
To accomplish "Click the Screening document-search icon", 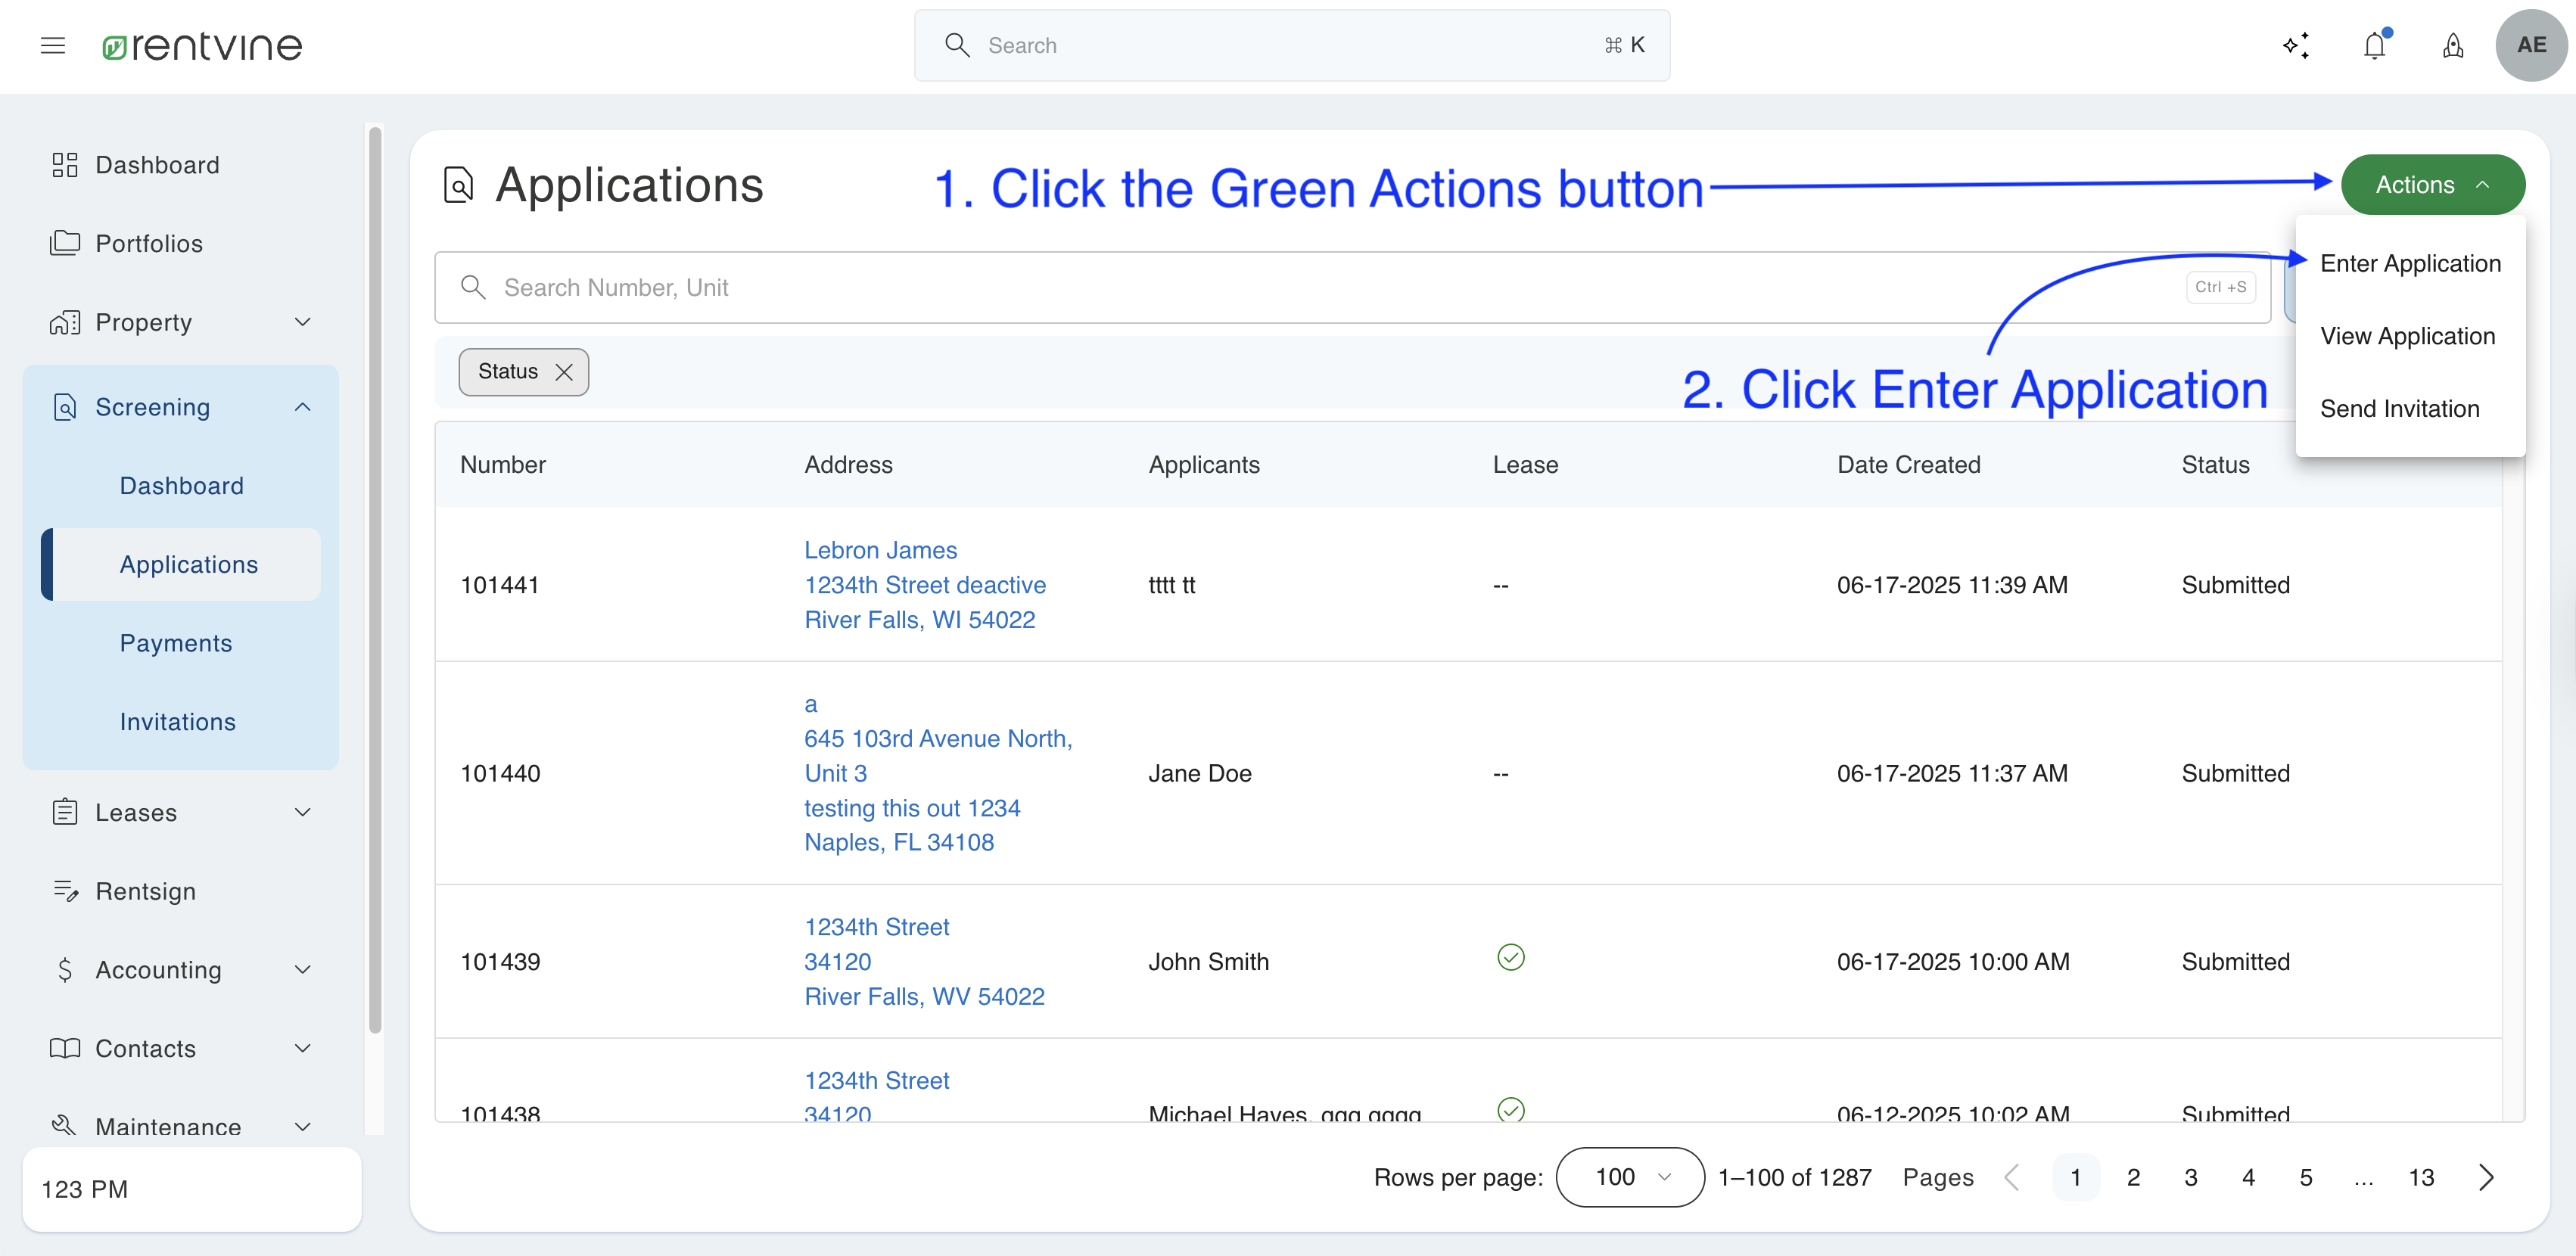I will click(65, 407).
